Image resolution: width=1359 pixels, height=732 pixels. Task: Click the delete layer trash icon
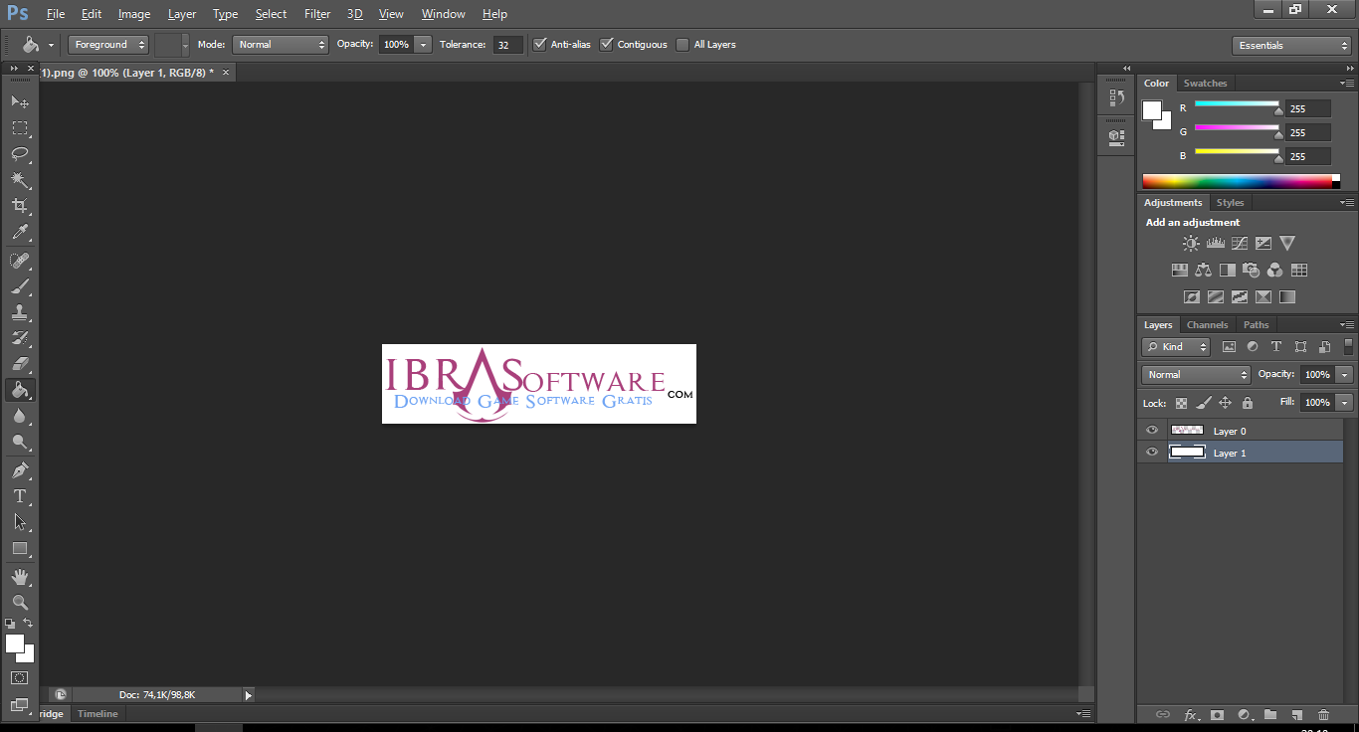click(1323, 714)
